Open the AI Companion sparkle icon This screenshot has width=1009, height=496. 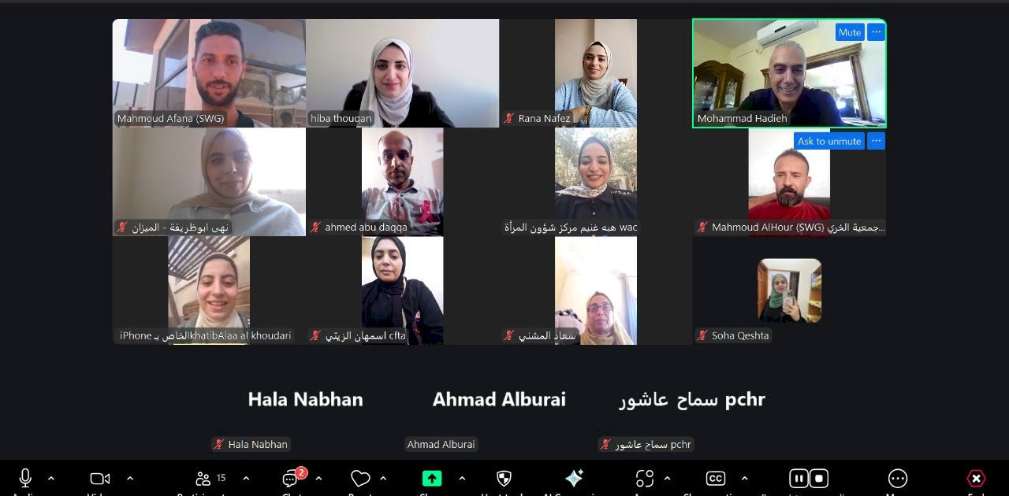pyautogui.click(x=574, y=478)
